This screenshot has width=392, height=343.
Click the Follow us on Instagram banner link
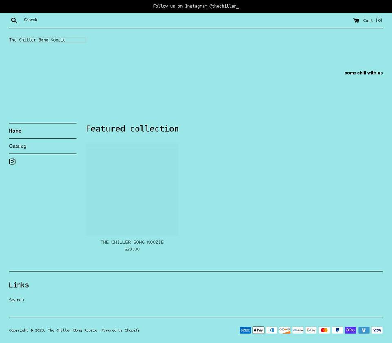pos(196,6)
